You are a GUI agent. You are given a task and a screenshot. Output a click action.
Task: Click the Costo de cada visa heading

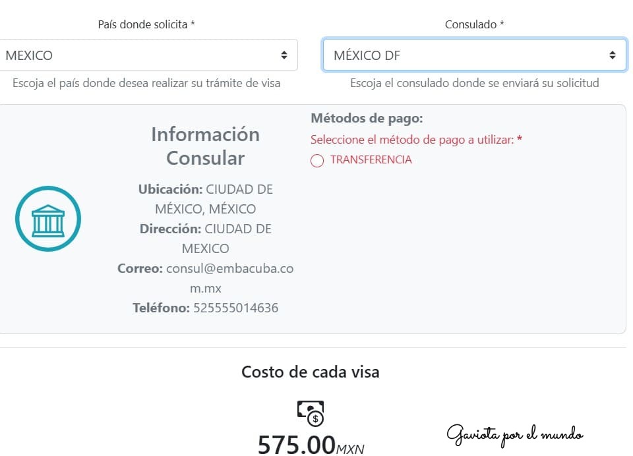pyautogui.click(x=310, y=372)
